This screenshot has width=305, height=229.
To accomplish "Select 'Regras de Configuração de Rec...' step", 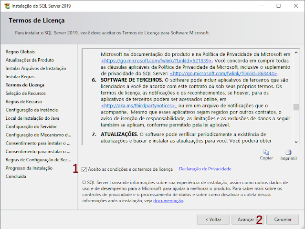I will point(38,160).
